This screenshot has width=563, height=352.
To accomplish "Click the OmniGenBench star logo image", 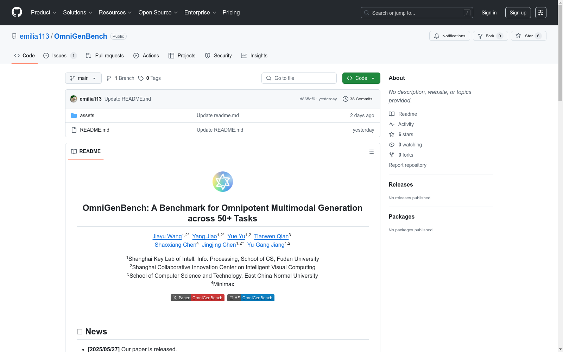I will [223, 182].
